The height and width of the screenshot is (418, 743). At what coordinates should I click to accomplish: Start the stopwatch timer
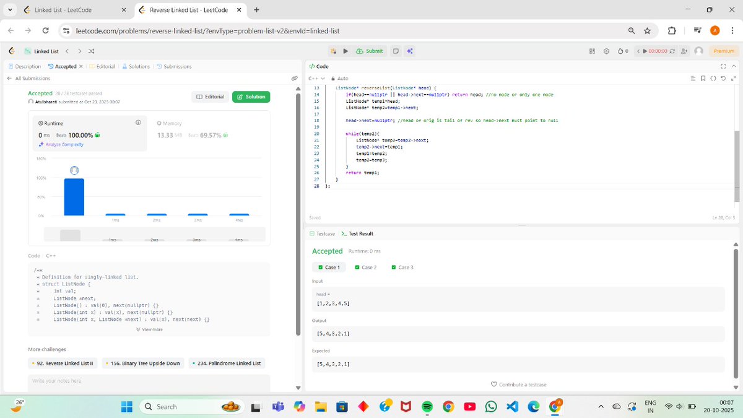(656, 51)
